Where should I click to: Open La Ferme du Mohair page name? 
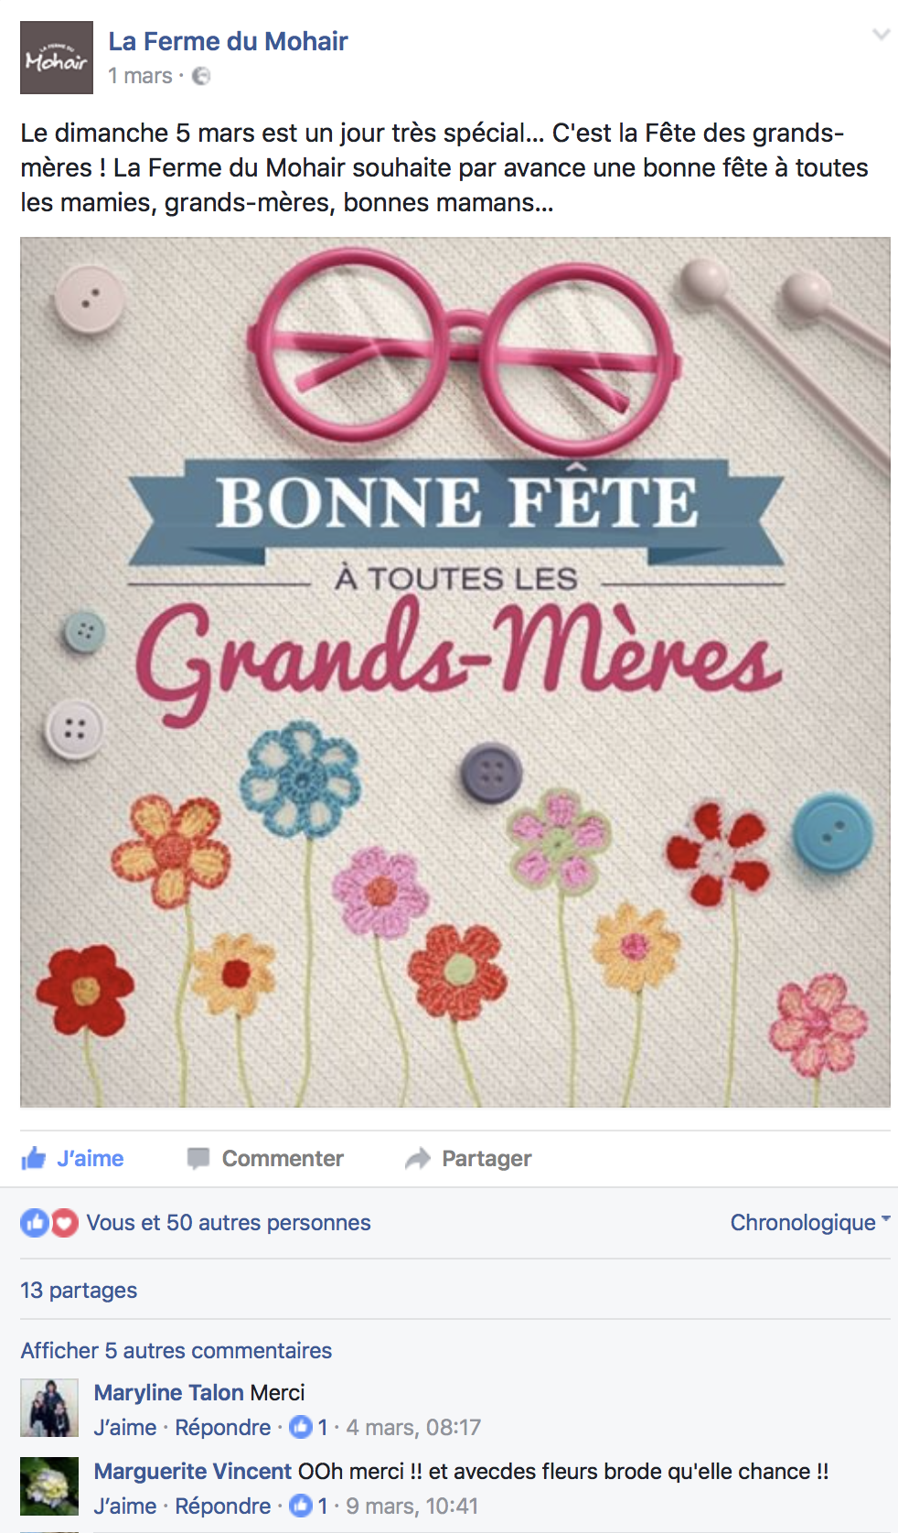pyautogui.click(x=228, y=41)
